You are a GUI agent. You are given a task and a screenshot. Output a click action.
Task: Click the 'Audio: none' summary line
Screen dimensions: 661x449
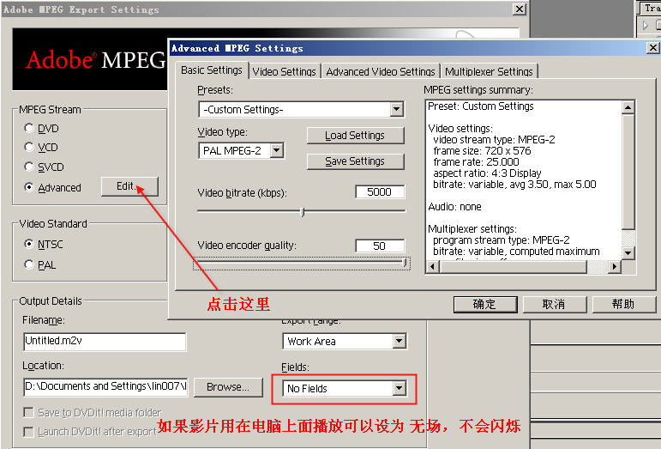coord(454,207)
